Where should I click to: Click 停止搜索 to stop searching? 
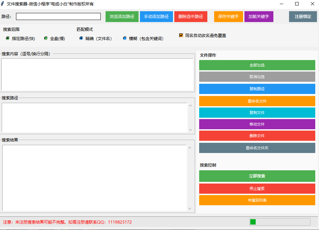tap(257, 188)
